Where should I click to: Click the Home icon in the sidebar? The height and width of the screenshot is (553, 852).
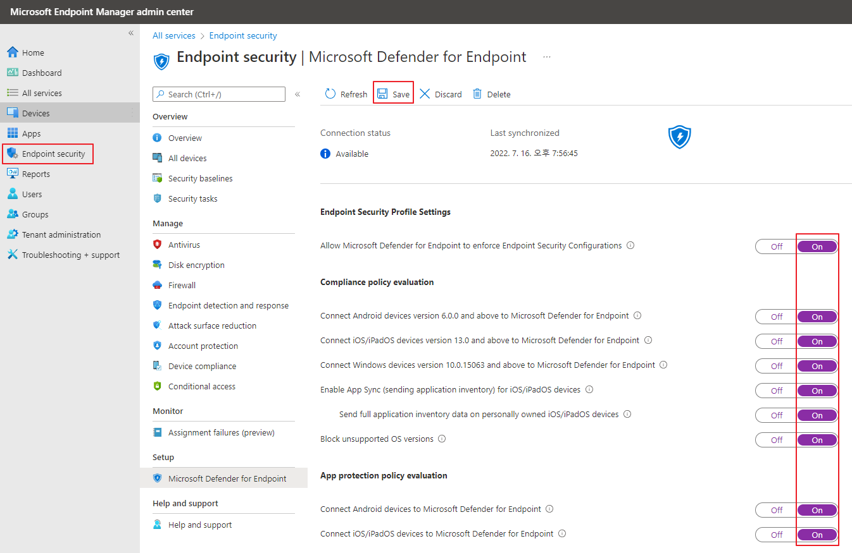click(x=12, y=52)
